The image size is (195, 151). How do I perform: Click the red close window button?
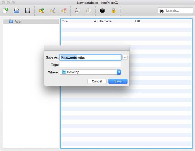pos(3,3)
